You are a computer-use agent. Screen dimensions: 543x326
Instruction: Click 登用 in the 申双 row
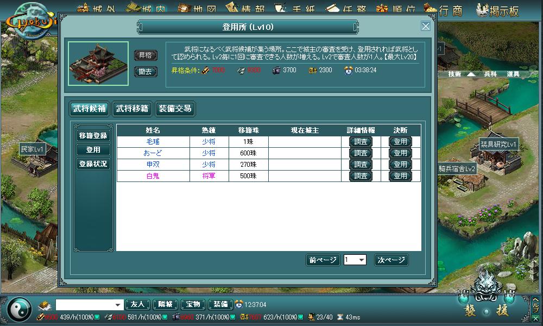click(400, 165)
